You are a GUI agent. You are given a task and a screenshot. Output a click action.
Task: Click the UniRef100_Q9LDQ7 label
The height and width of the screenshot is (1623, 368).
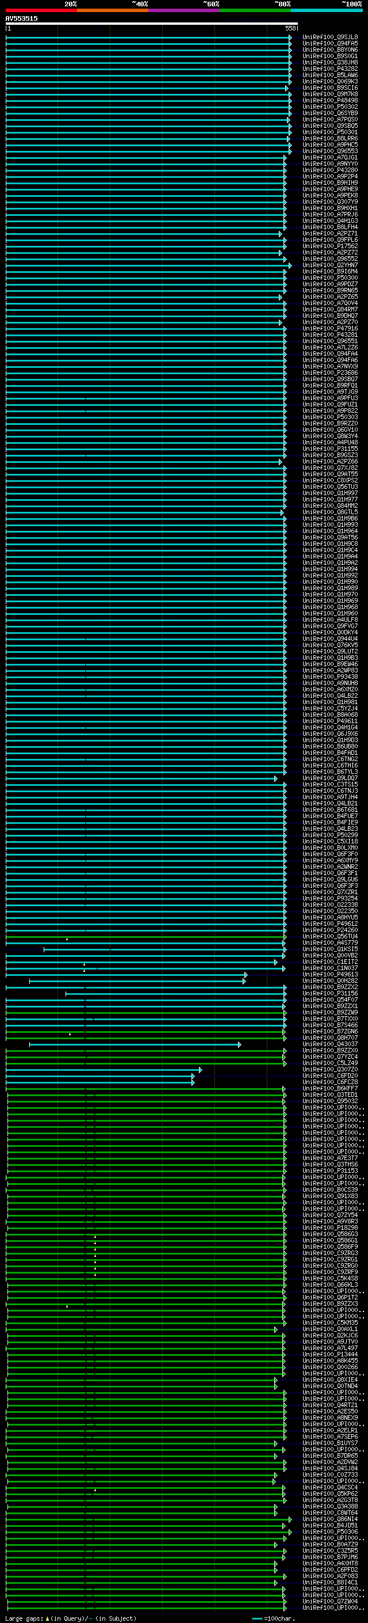tap(329, 778)
